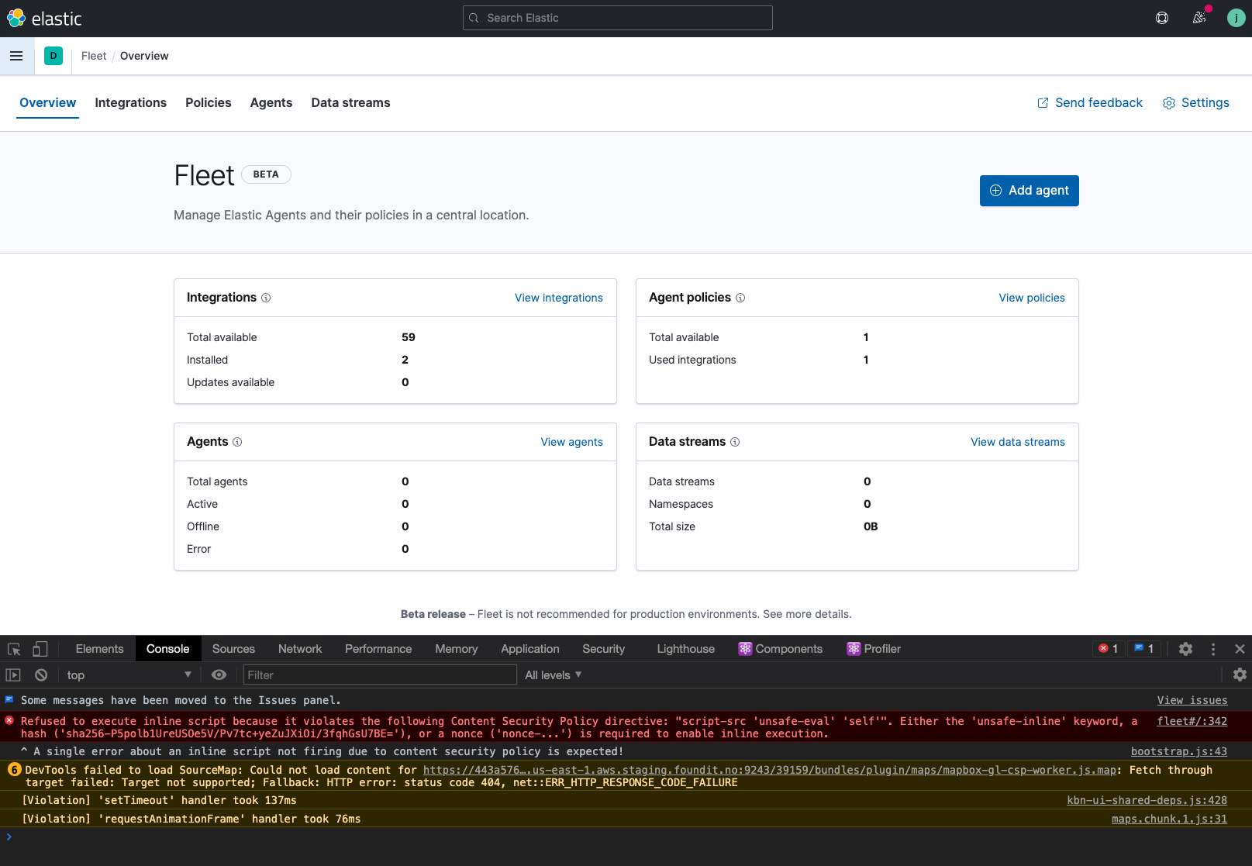Open the help menu icon in header
Image resolution: width=1252 pixels, height=866 pixels.
coord(1162,18)
